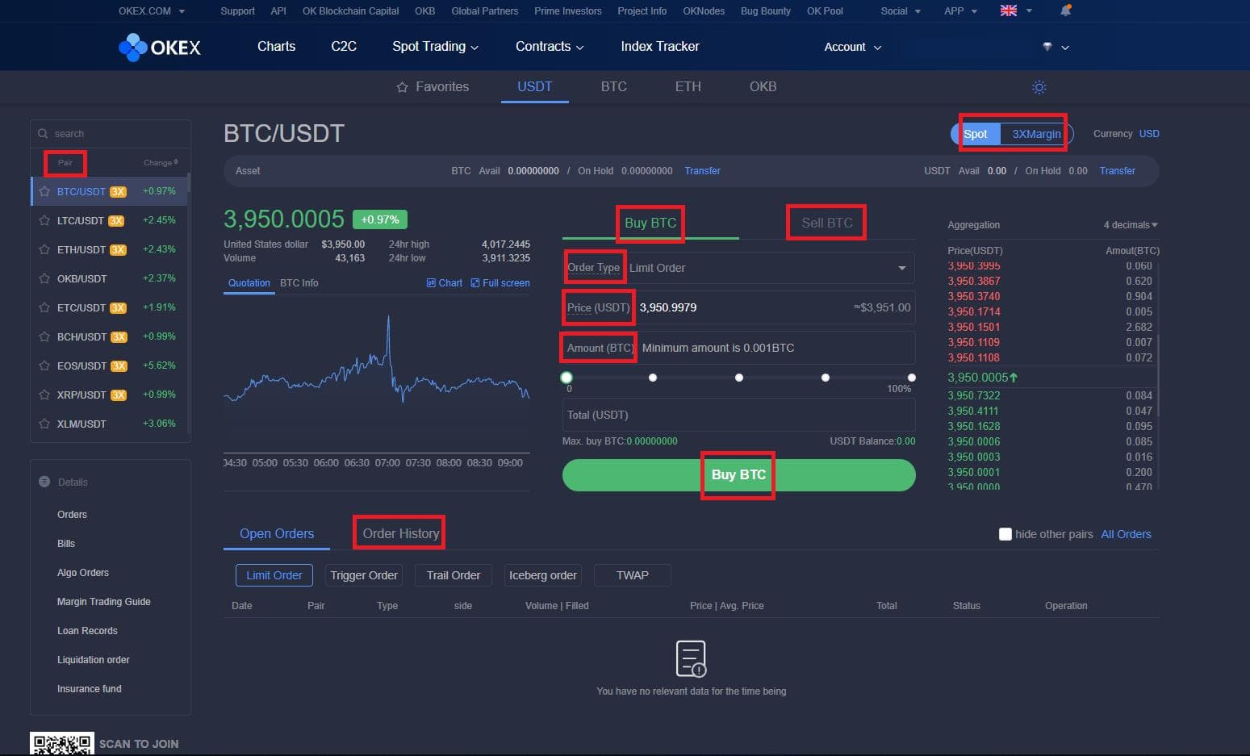This screenshot has width=1250, height=756.
Task: Switch to 3XMargin trading mode
Action: (1036, 134)
